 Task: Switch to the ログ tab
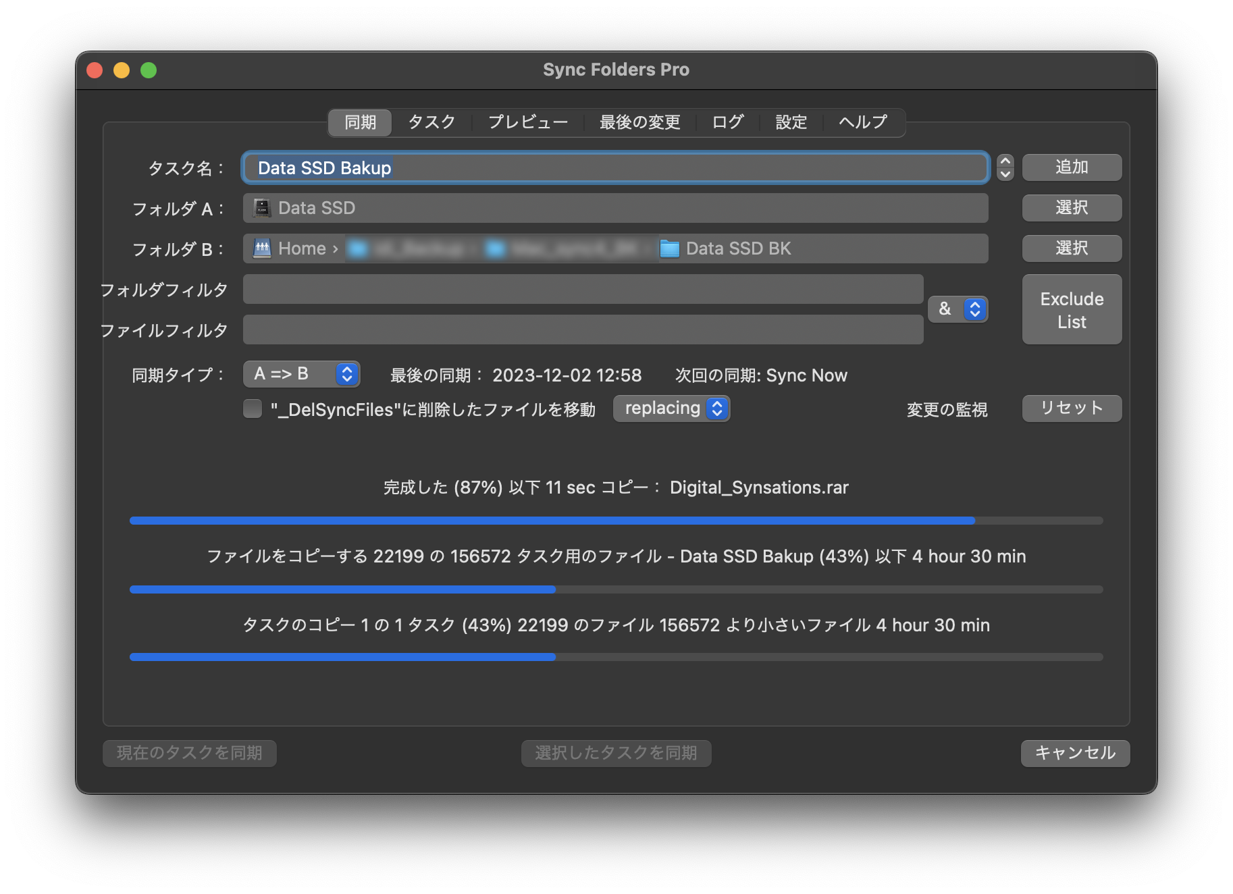point(727,122)
